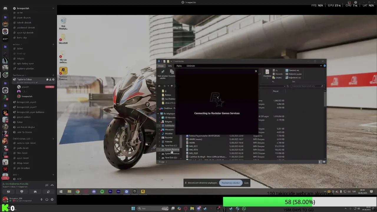The width and height of the screenshot is (377, 212).
Task: Toggle screen share in voice panel
Action: (x=22, y=192)
